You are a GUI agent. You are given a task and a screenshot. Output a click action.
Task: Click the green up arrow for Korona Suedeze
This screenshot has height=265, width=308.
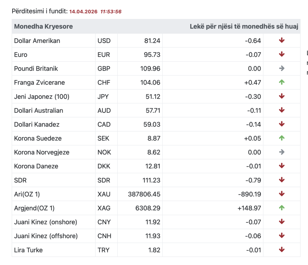tap(282, 138)
